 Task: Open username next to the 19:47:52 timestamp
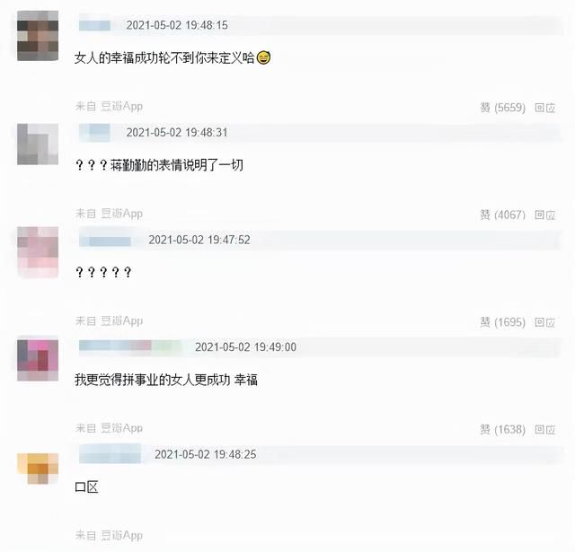click(x=105, y=241)
